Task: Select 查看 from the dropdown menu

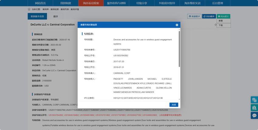Action: [x=224, y=21]
